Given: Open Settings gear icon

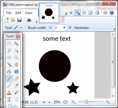Looking at the screenshot, I should click(x=105, y=13).
